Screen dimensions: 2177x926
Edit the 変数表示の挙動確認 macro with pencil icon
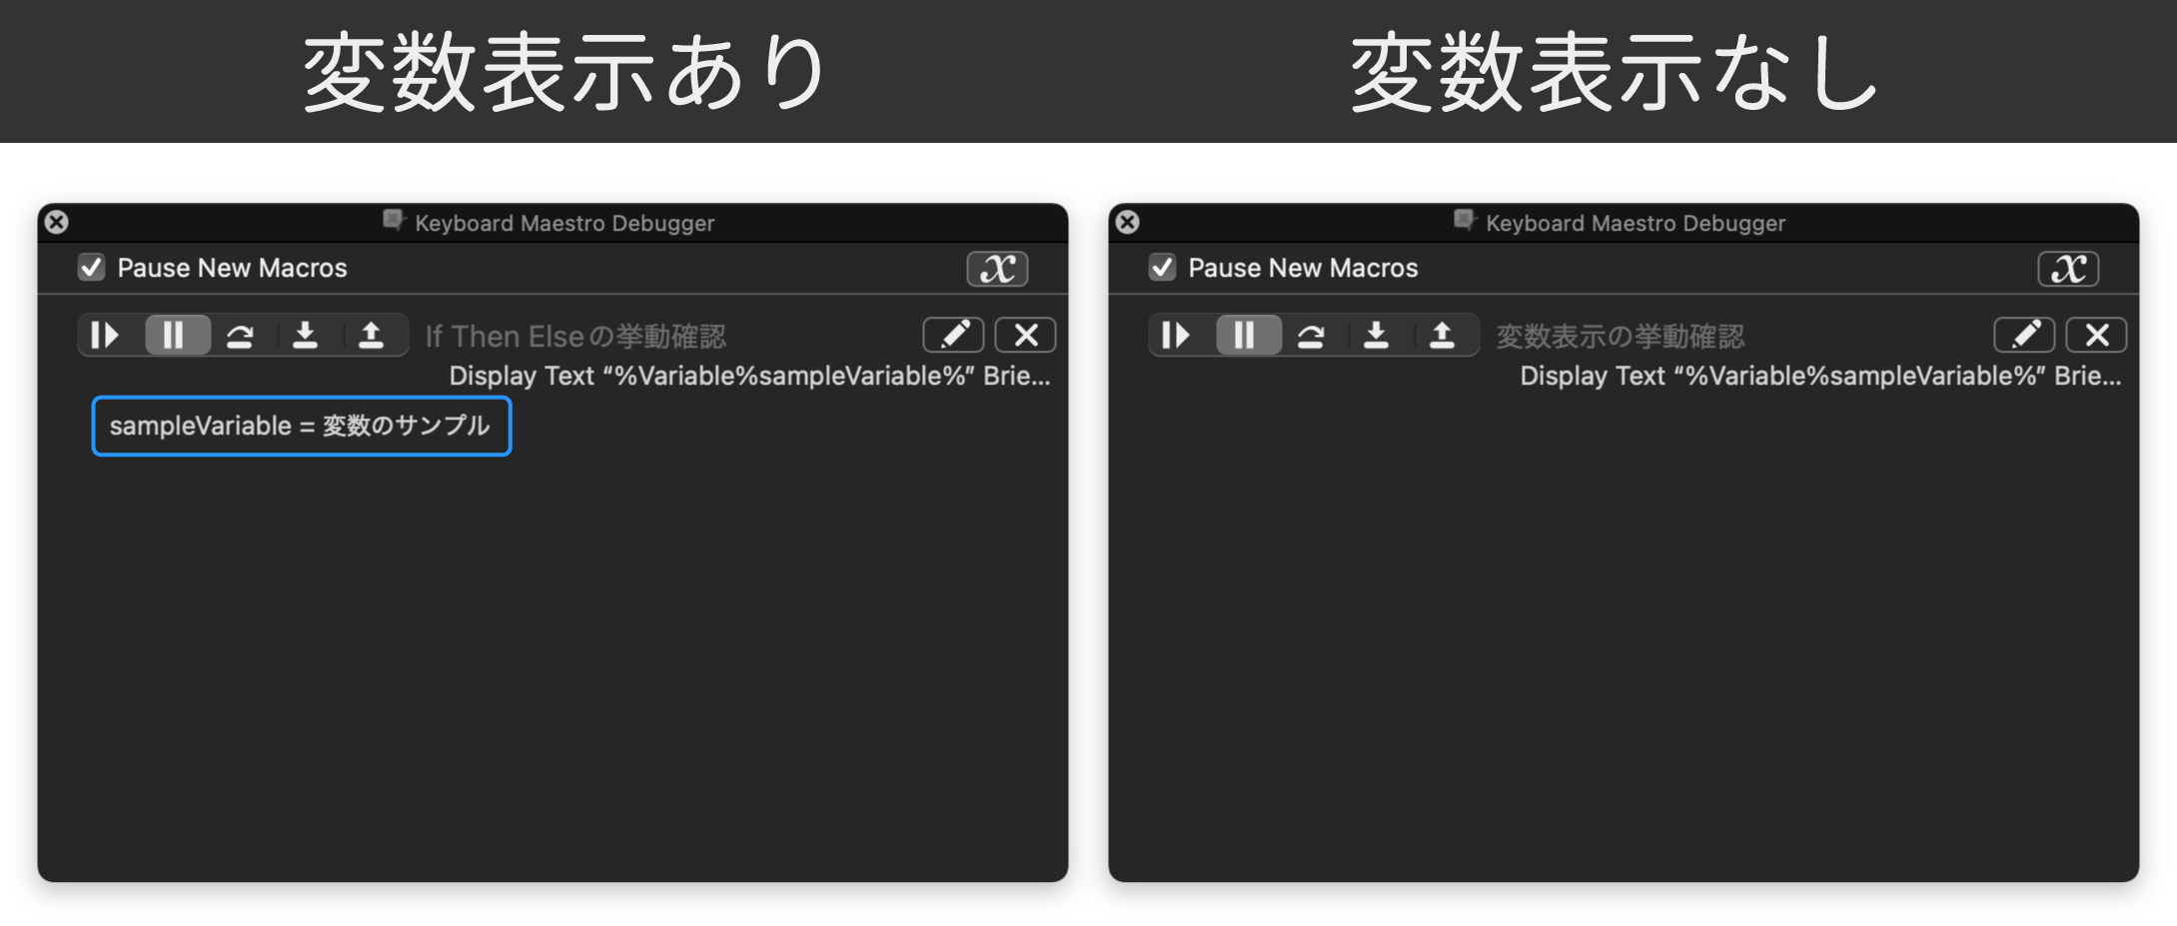tap(2024, 335)
